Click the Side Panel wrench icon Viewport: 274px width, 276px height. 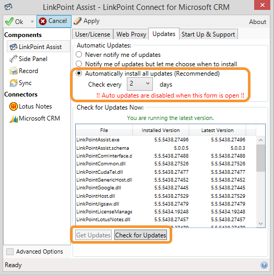pyautogui.click(x=14, y=59)
